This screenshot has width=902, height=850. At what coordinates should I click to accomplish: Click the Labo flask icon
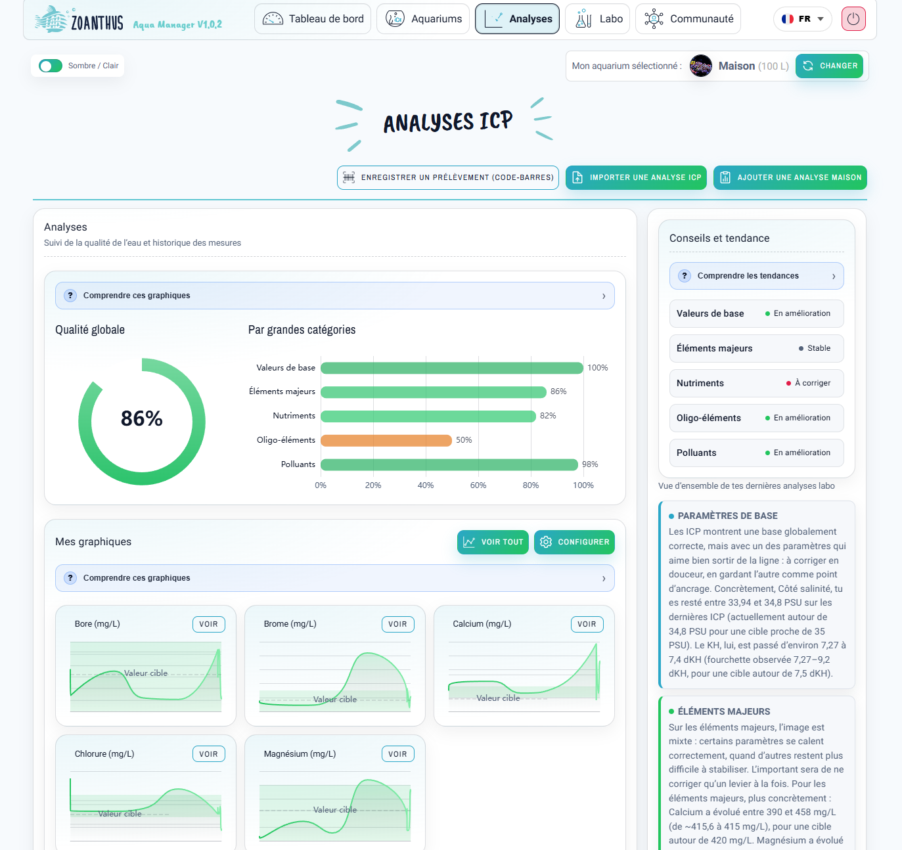coord(583,19)
